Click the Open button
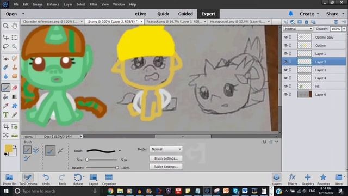The width and height of the screenshot is (348, 196). 11,14
